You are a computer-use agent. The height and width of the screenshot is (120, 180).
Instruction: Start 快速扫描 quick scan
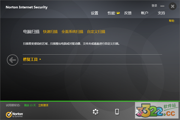point(50,31)
